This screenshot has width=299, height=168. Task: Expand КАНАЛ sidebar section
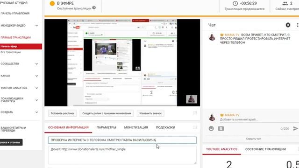pyautogui.click(x=36, y=76)
